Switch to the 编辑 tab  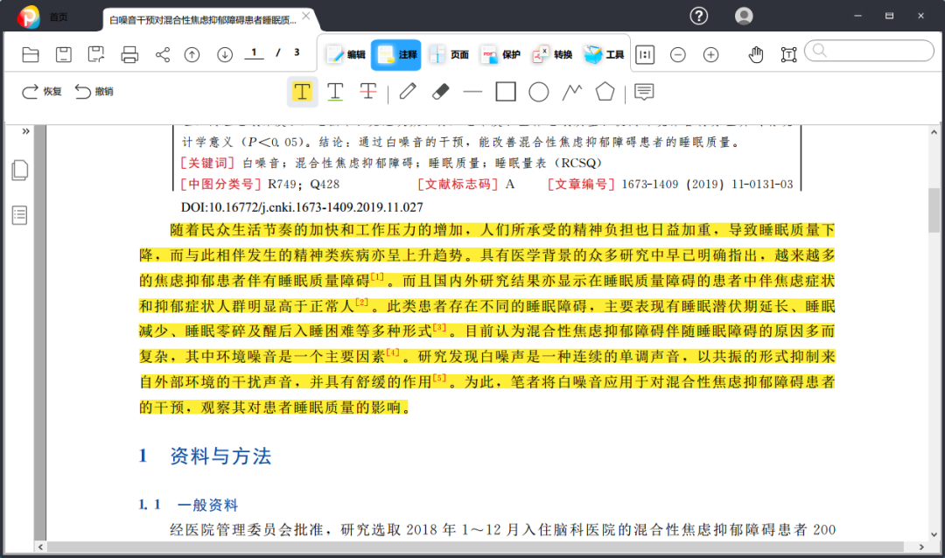tap(346, 55)
